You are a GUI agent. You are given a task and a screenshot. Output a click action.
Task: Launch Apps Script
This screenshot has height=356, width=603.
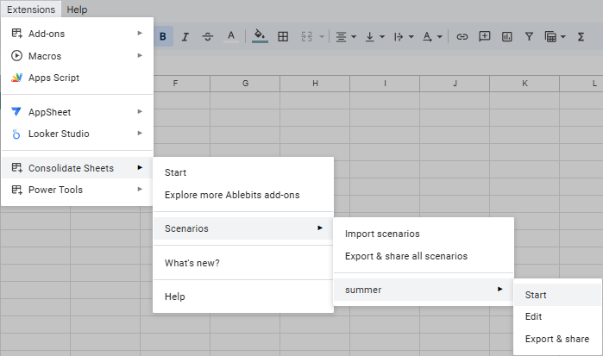click(x=77, y=78)
